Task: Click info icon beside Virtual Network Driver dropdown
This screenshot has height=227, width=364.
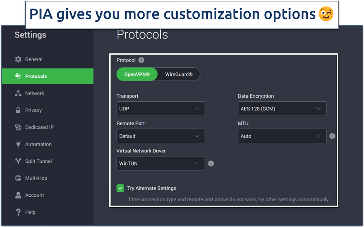Action: (x=211, y=164)
